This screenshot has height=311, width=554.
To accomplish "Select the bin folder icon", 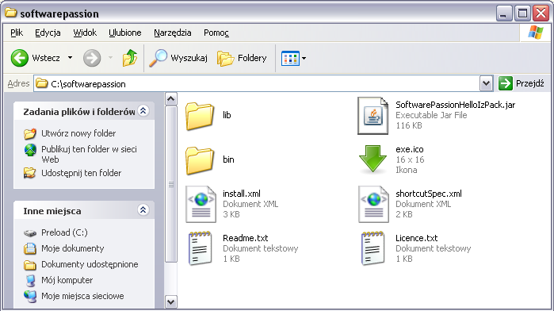I will pyautogui.click(x=200, y=160).
